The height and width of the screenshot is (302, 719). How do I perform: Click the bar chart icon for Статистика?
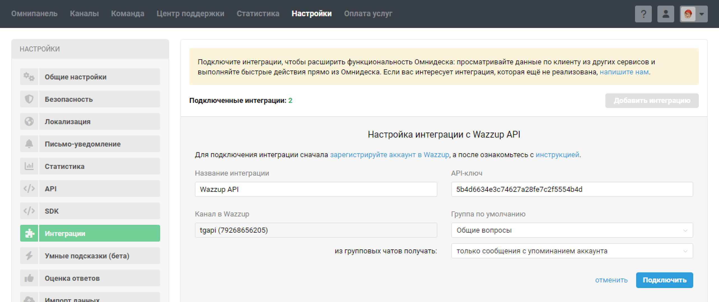[29, 166]
